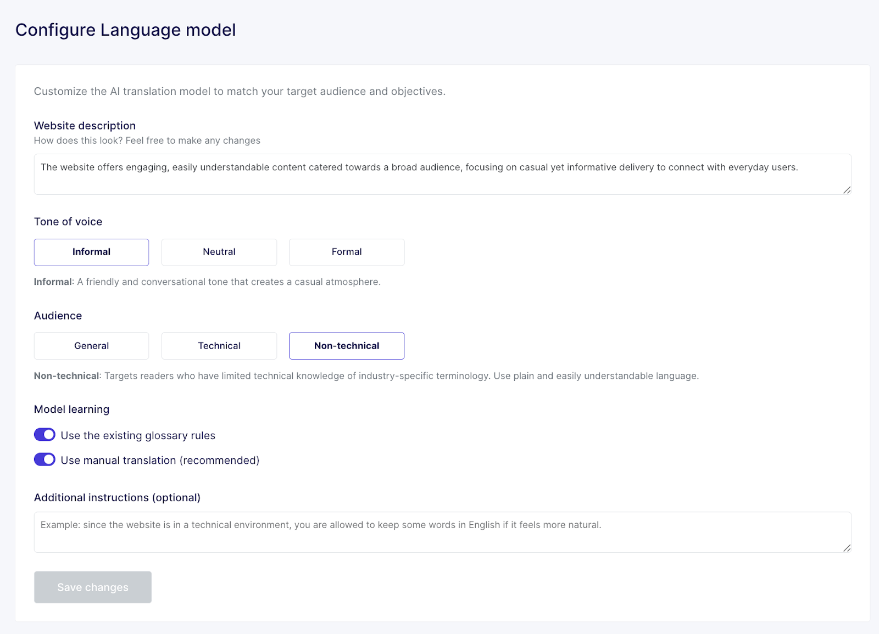This screenshot has width=879, height=634.
Task: Click inside the Website description text area
Action: coord(439,173)
